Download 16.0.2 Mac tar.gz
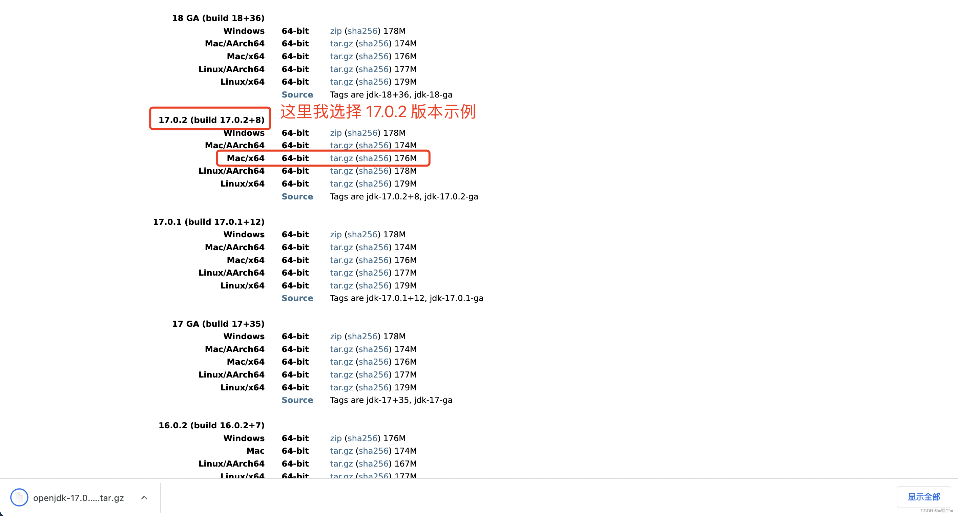 pyautogui.click(x=341, y=451)
